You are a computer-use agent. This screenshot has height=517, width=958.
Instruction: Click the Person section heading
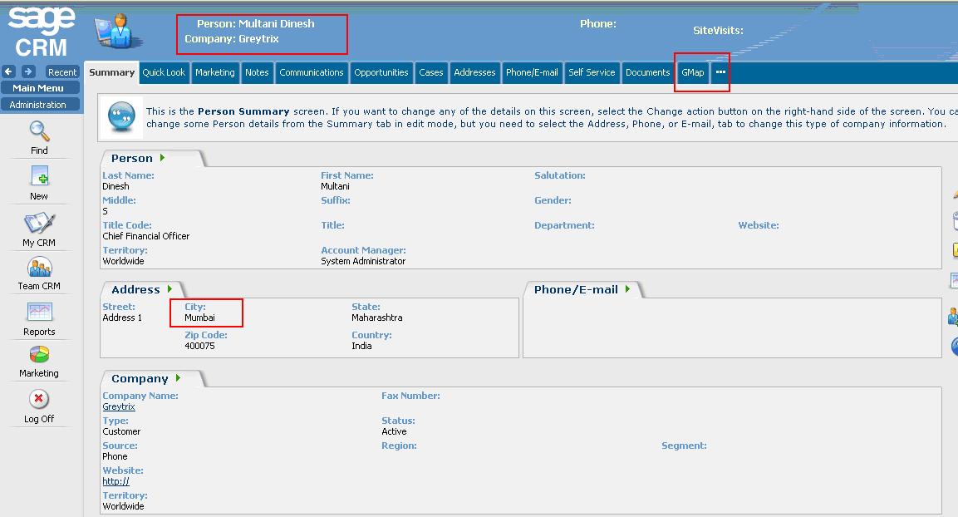tap(132, 158)
